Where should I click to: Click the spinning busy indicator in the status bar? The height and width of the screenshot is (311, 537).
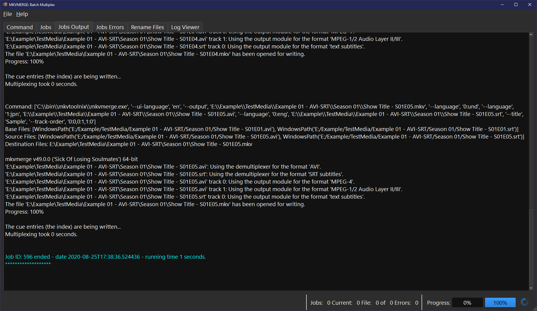tap(524, 302)
